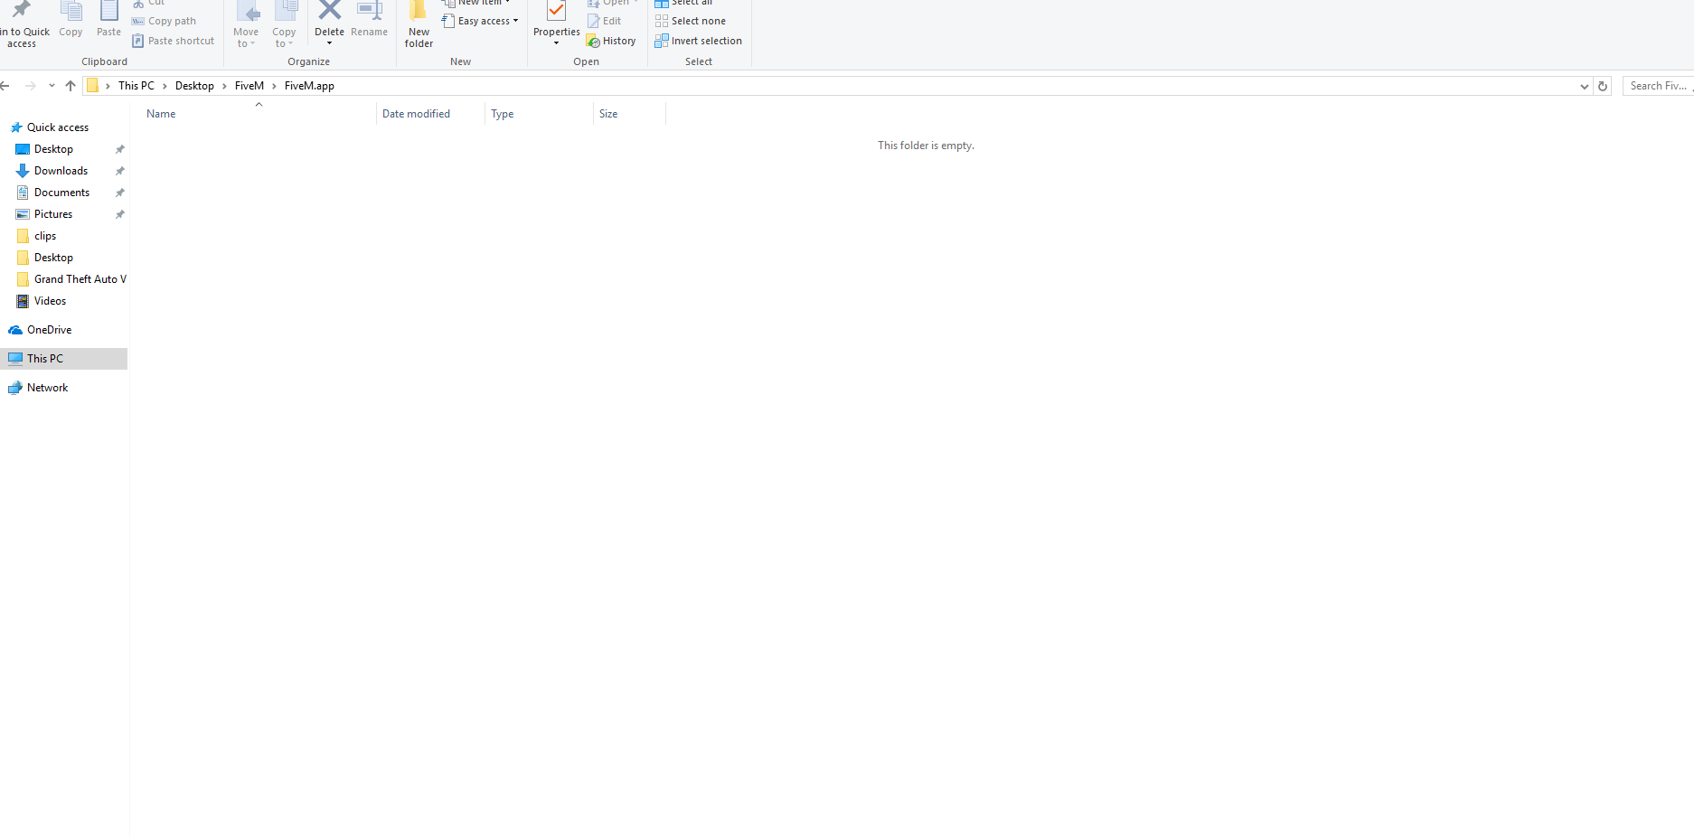Expand the chevron after This PC breadcrumb

click(x=165, y=86)
